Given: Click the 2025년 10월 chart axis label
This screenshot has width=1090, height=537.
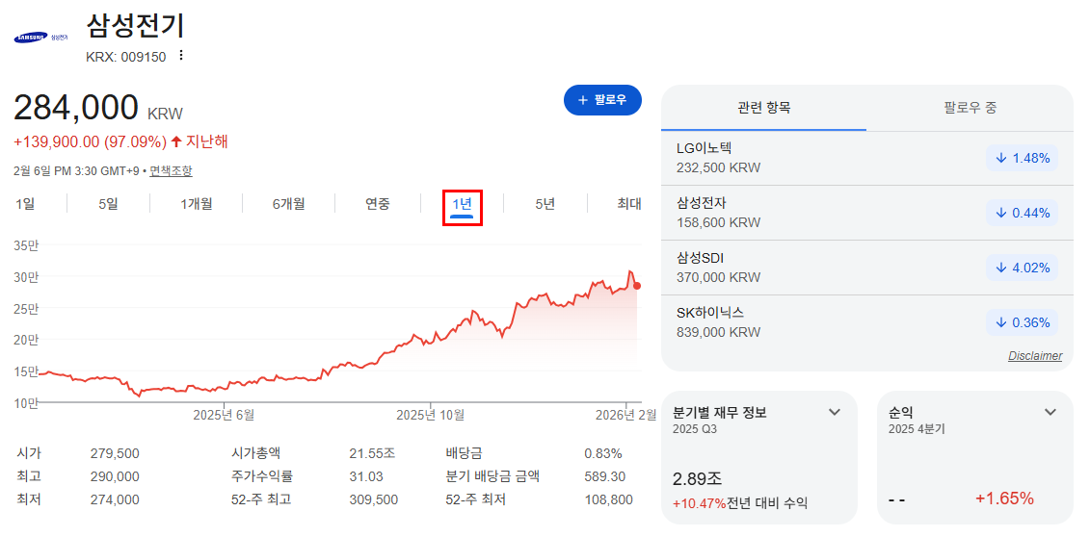Looking at the screenshot, I should (430, 415).
